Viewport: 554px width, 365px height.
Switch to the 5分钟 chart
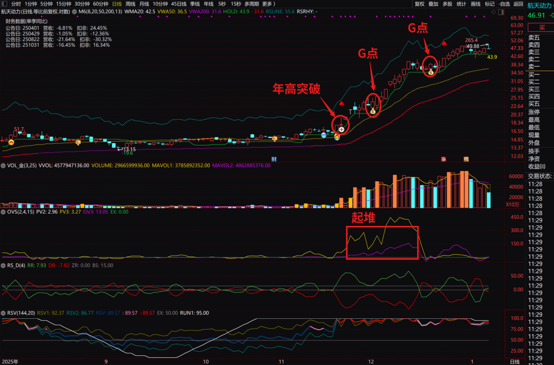pos(46,4)
